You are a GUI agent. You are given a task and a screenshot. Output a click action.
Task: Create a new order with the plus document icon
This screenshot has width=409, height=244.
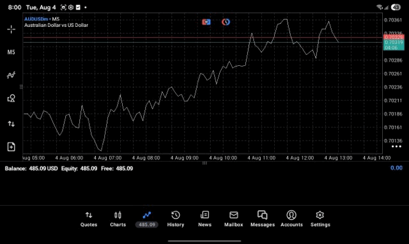click(12, 147)
